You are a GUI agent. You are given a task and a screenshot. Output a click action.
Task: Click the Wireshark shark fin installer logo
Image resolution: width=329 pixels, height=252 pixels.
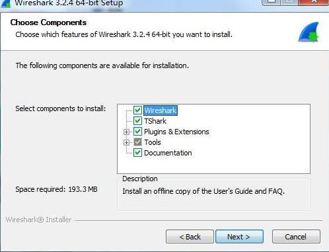(x=309, y=32)
